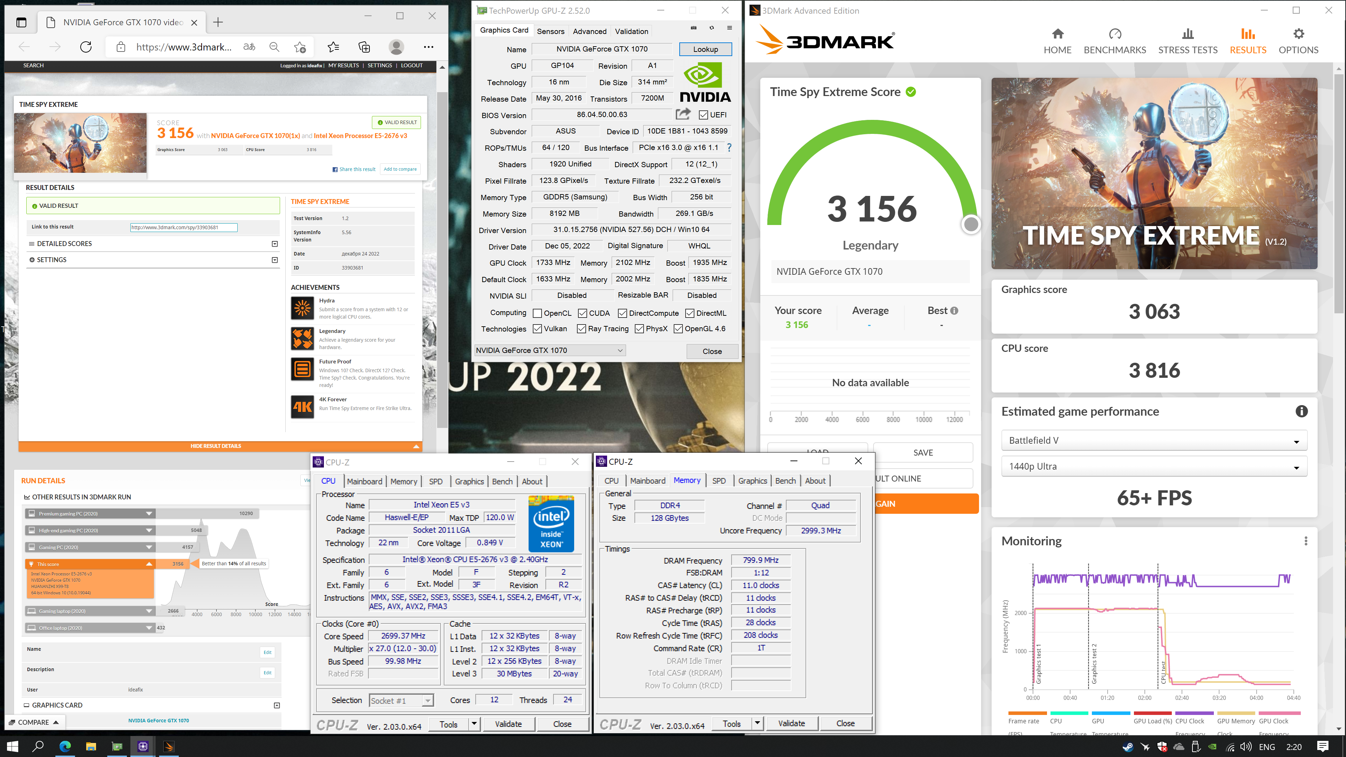Open Steam from the system tray

(1128, 746)
